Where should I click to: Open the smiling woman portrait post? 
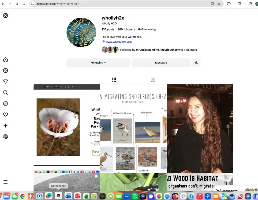200,129
